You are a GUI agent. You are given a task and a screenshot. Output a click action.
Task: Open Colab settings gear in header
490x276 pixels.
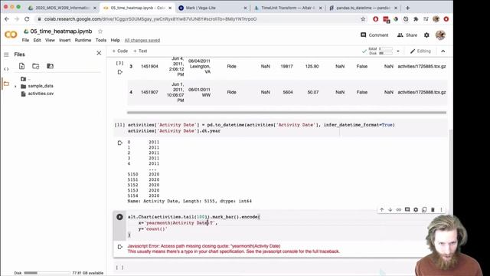(x=426, y=35)
